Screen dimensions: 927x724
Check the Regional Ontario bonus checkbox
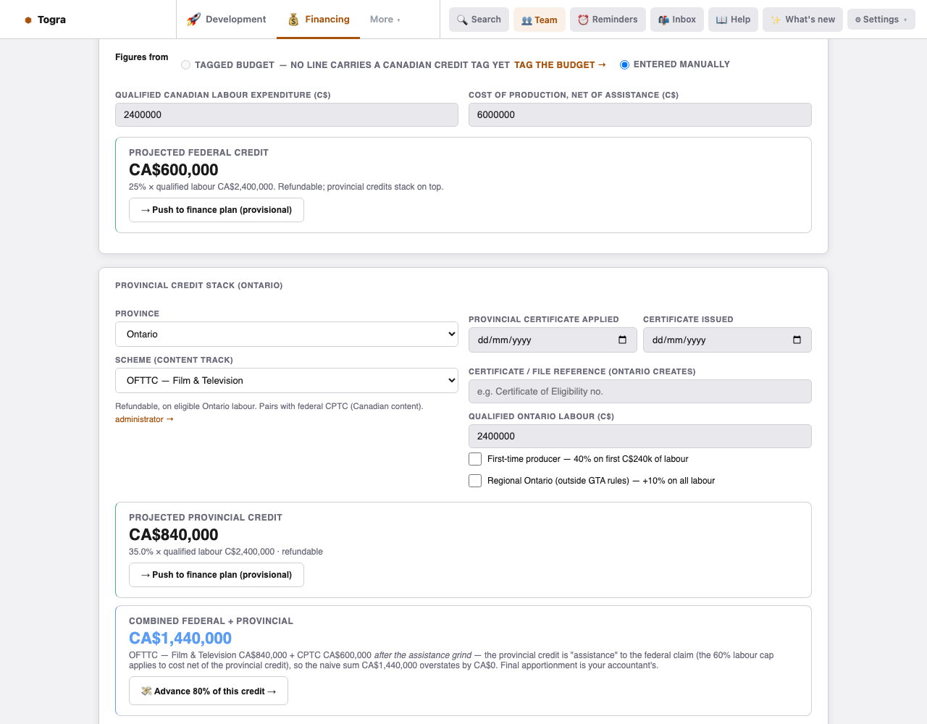tap(475, 481)
